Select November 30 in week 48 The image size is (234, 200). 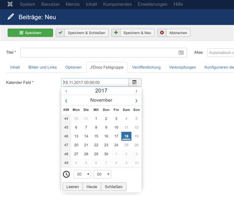pyautogui.click(x=106, y=154)
